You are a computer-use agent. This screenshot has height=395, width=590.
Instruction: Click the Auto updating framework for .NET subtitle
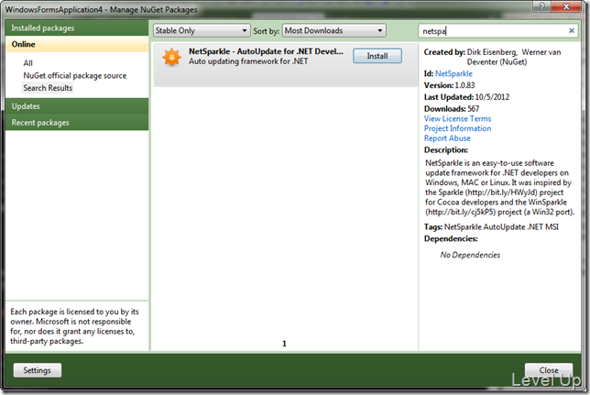point(248,61)
